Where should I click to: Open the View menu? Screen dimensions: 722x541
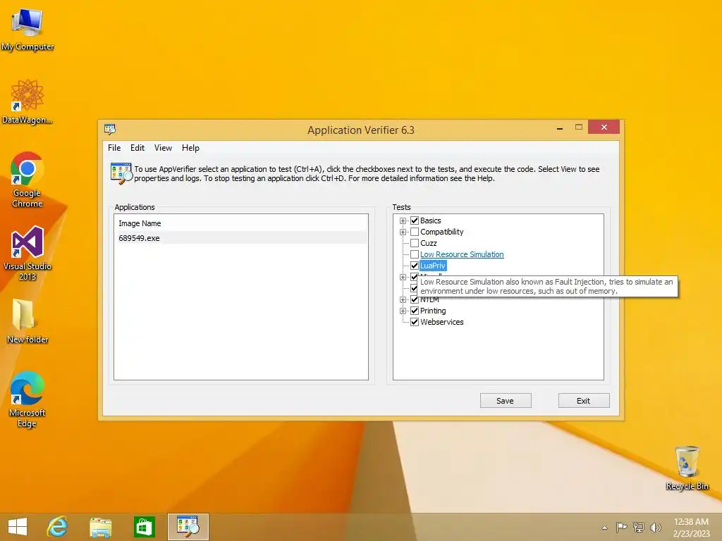[163, 148]
